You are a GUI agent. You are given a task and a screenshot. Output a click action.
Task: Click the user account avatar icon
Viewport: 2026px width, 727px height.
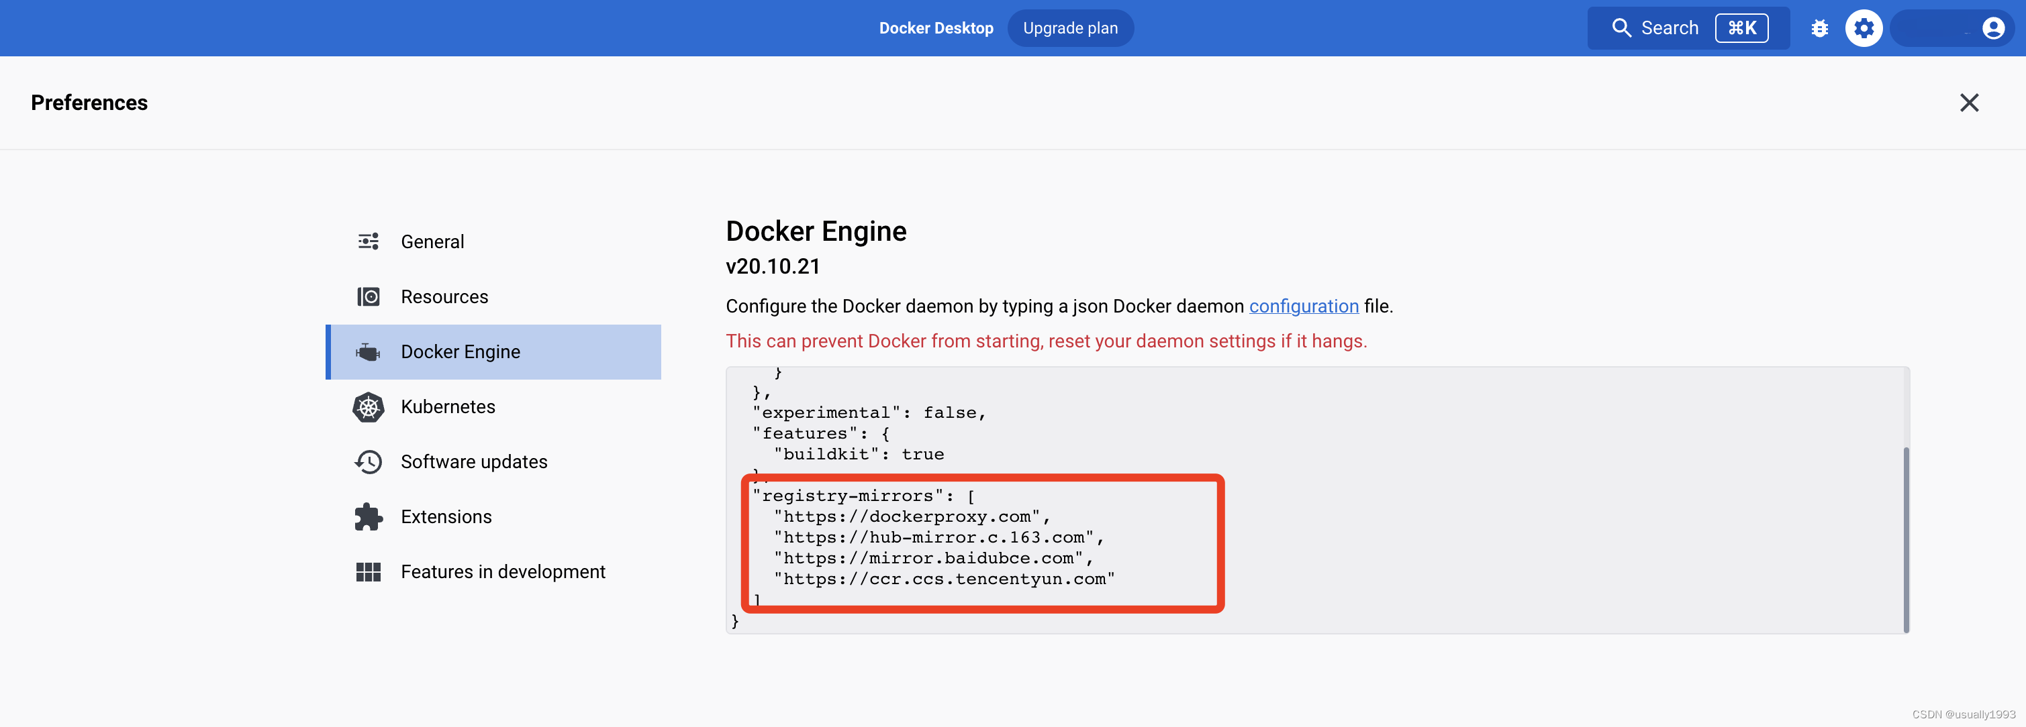pyautogui.click(x=1993, y=28)
